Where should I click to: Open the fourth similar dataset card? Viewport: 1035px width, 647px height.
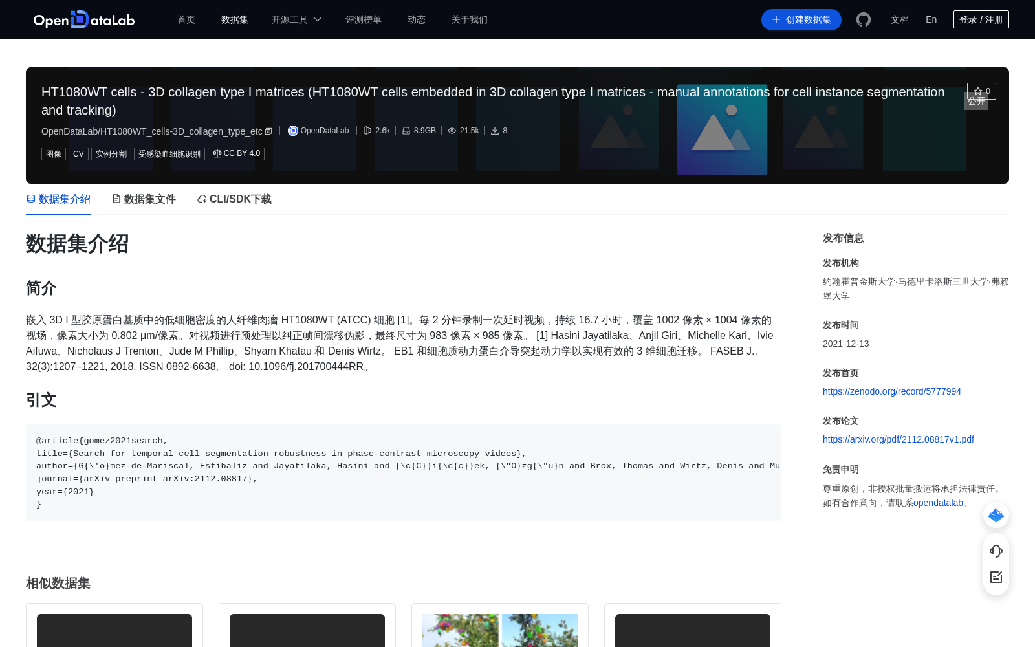pos(693,625)
